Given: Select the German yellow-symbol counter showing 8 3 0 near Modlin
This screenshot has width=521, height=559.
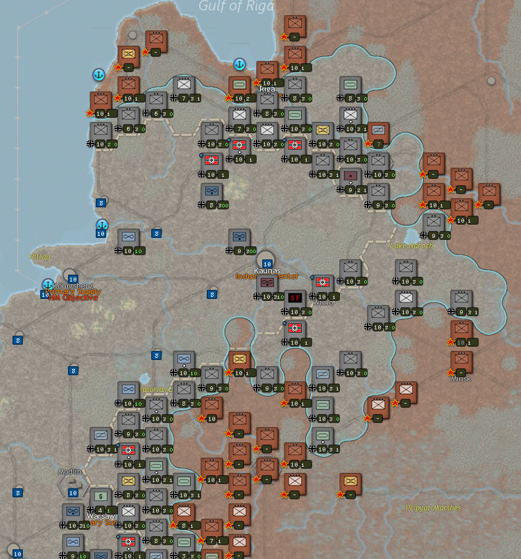Looking at the screenshot, I should coord(128,481).
